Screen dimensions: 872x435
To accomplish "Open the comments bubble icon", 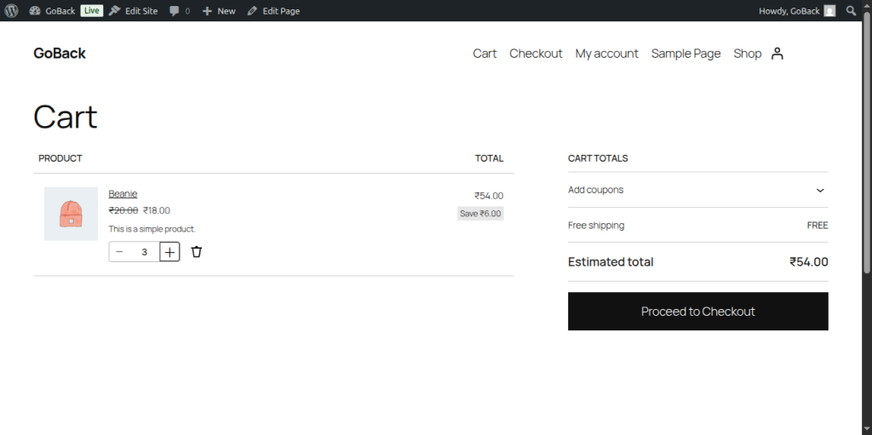I will click(174, 11).
